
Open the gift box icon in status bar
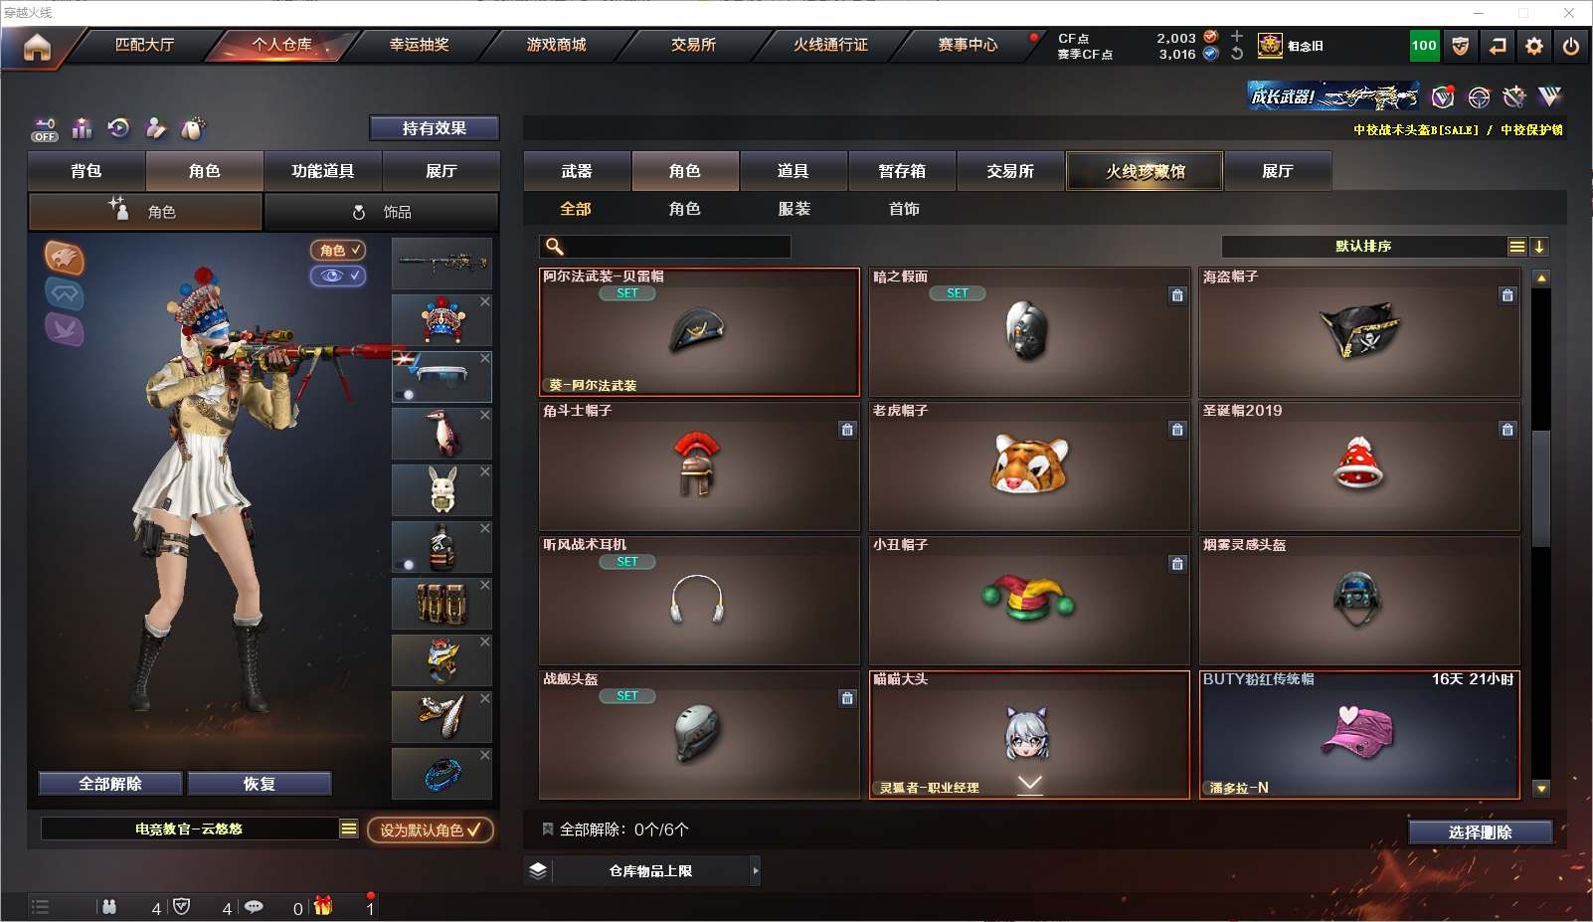click(323, 906)
